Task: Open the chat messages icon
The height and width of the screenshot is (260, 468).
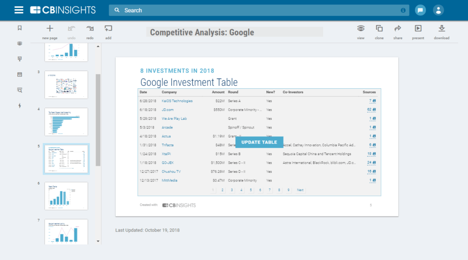Action: pyautogui.click(x=420, y=10)
